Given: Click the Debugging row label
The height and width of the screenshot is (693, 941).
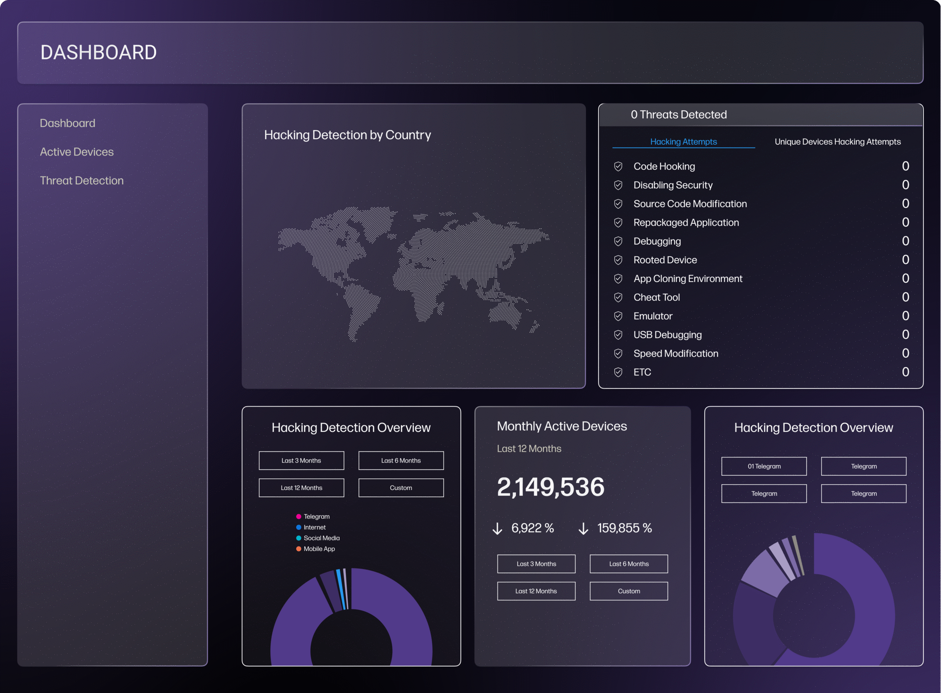Looking at the screenshot, I should click(657, 241).
